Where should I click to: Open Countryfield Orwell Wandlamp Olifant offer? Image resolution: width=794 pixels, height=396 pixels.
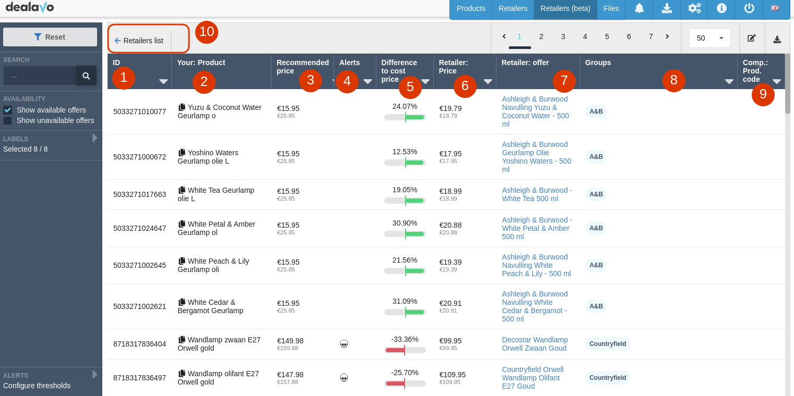pyautogui.click(x=533, y=378)
